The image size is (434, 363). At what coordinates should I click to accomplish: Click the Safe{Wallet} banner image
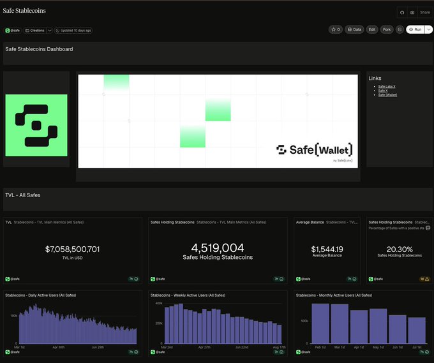point(218,121)
